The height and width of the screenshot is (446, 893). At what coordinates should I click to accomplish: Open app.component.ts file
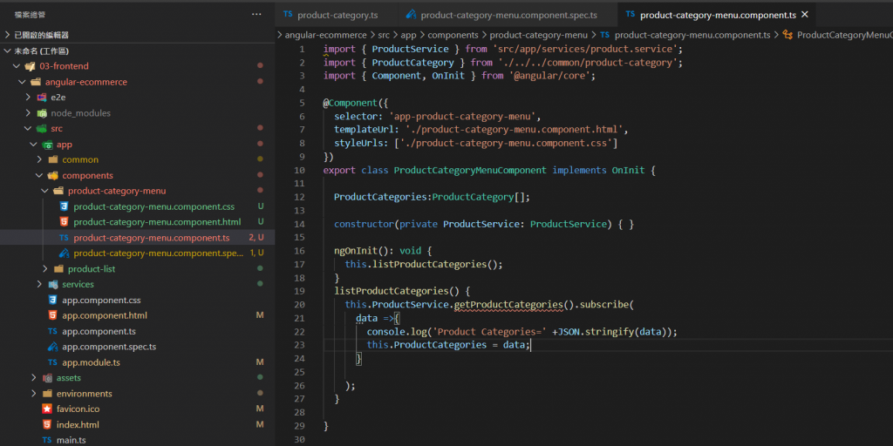99,331
